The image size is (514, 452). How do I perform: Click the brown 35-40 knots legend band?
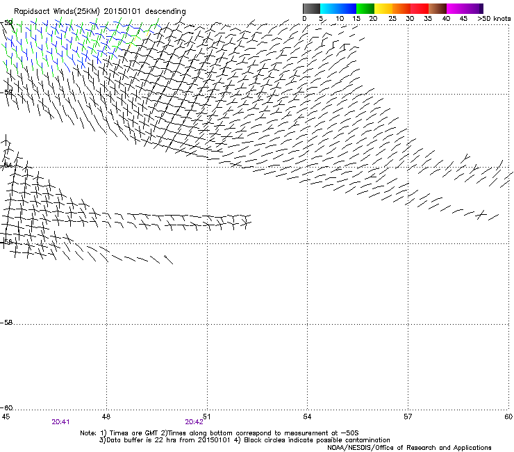click(438, 8)
